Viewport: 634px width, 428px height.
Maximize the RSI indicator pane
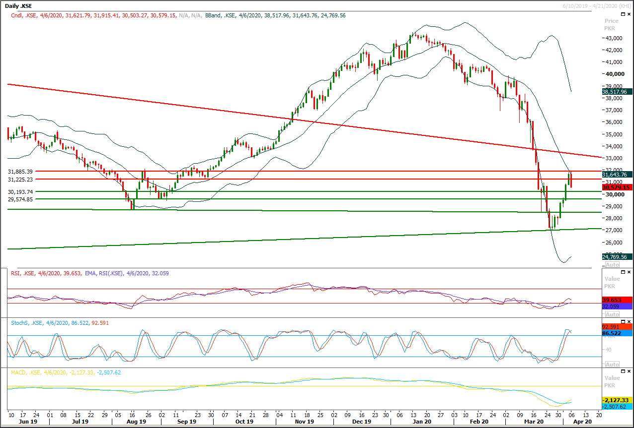pos(622,272)
